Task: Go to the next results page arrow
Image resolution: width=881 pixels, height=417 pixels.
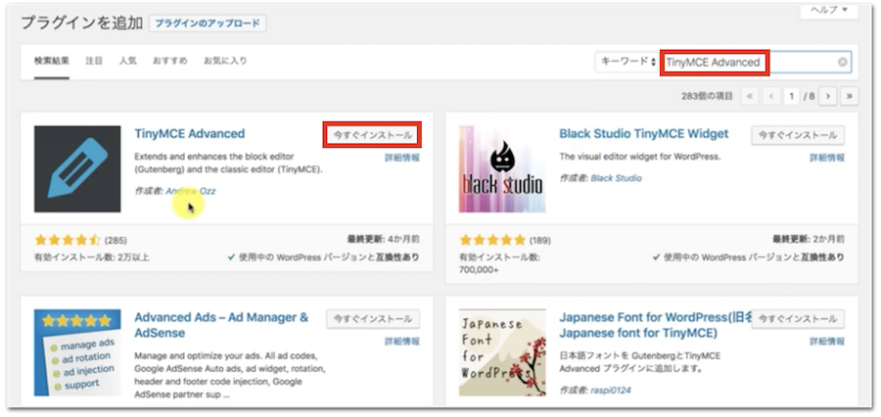Action: [828, 96]
